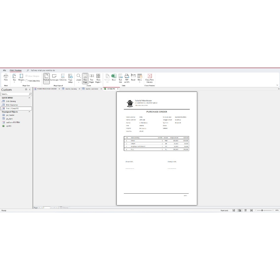The height and width of the screenshot is (280, 280).
Task: Open the Columns layout settings
Action: click(x=63, y=77)
